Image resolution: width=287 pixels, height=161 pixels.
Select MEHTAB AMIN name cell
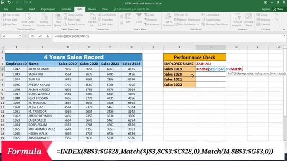point(43,69)
